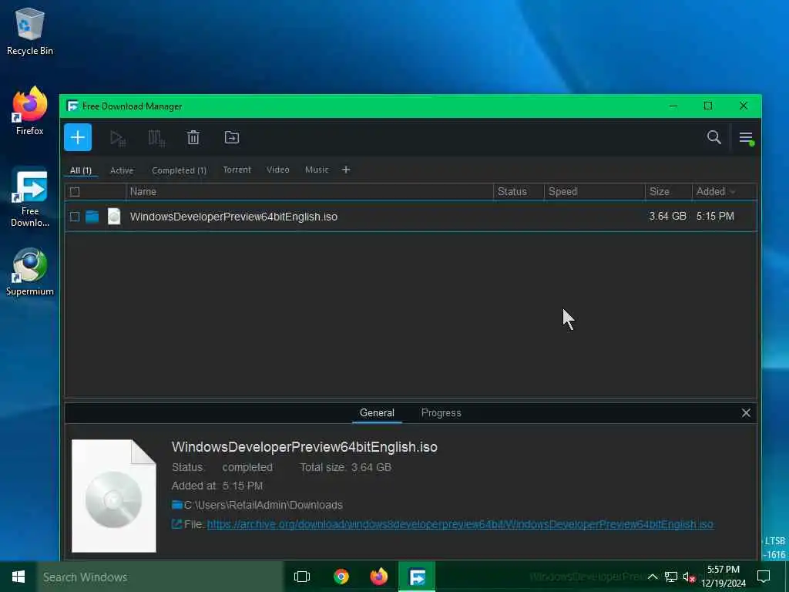This screenshot has width=789, height=592.
Task: Click the external link icon beside File
Action: (x=176, y=524)
